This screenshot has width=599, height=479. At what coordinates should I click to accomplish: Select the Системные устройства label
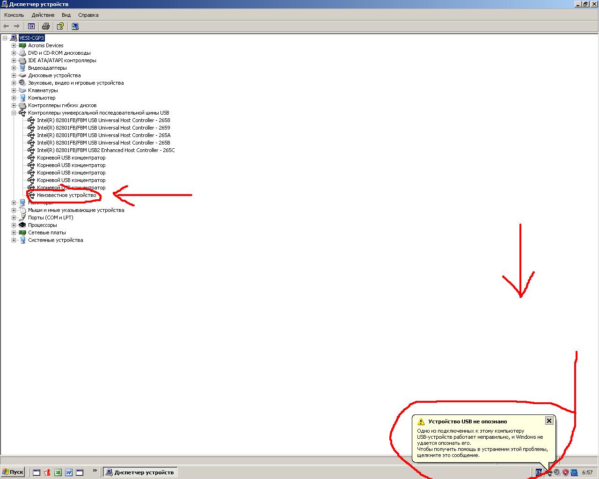click(x=56, y=240)
